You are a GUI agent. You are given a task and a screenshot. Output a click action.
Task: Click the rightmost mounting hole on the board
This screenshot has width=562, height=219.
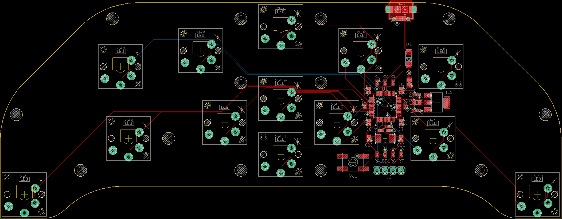545,115
